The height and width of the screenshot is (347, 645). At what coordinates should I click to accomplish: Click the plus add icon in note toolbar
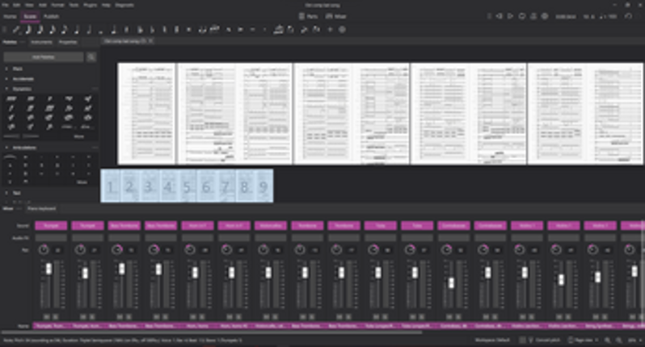point(330,30)
